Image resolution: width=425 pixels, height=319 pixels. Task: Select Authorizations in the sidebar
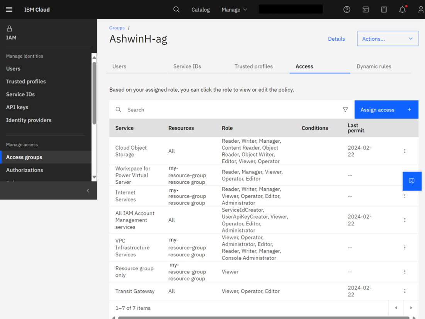point(24,170)
